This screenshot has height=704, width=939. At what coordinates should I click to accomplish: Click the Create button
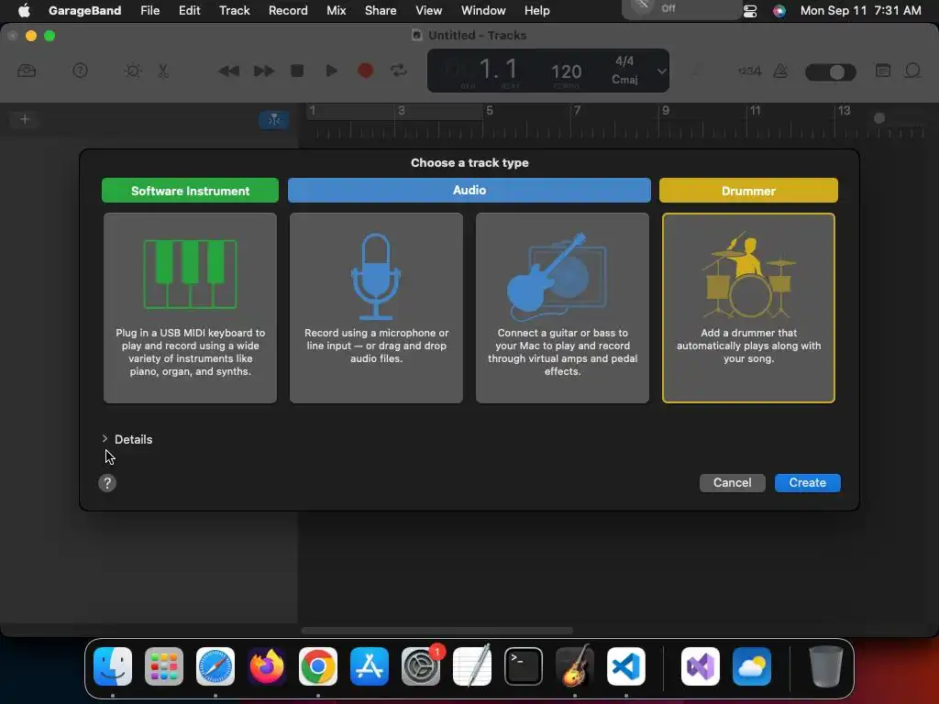tap(807, 482)
